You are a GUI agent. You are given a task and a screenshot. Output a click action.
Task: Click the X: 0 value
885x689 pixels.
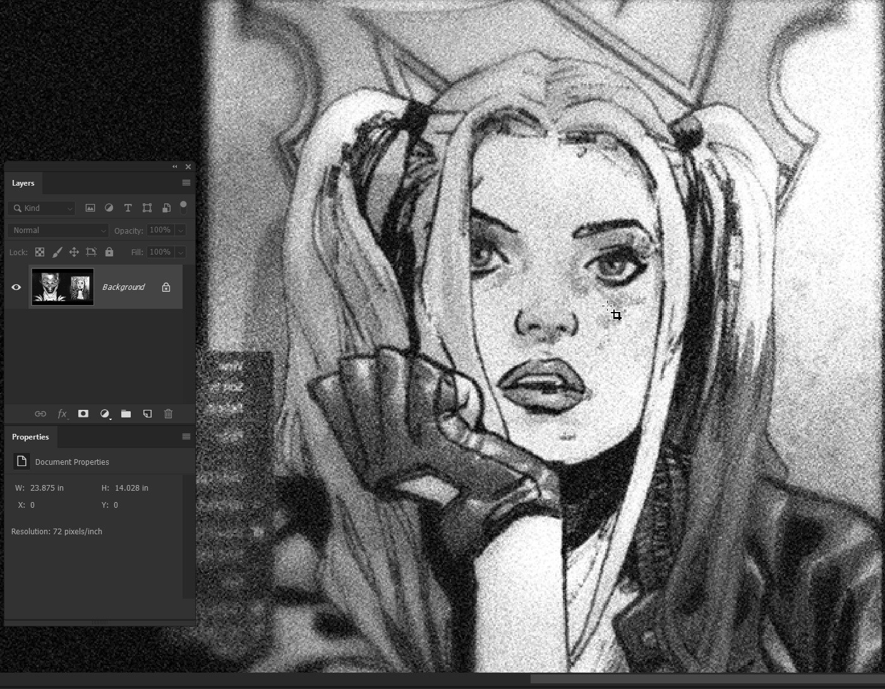point(32,505)
